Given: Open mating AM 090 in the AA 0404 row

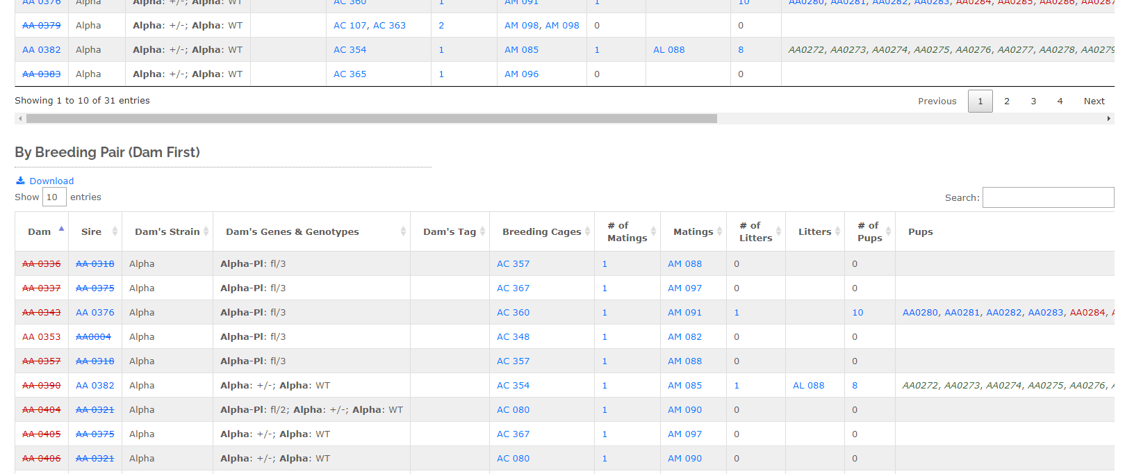Looking at the screenshot, I should tap(684, 409).
